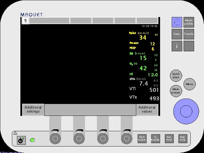The width and height of the screenshot is (204, 153).
Task: Click the MVe value 7.4
Action: (144, 84)
